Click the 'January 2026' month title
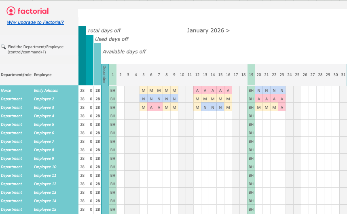The width and height of the screenshot is (347, 214). (x=205, y=30)
